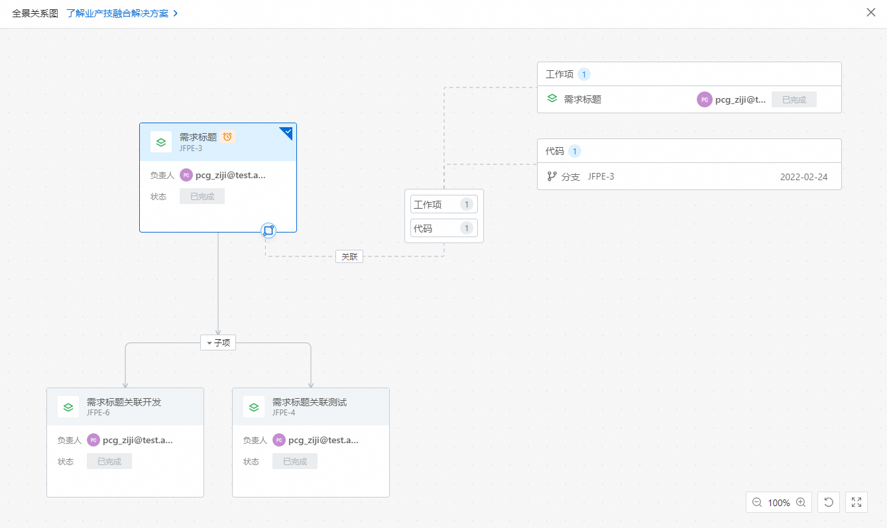
Task: Click 已完成 status on JFPE-6 card
Action: point(109,461)
